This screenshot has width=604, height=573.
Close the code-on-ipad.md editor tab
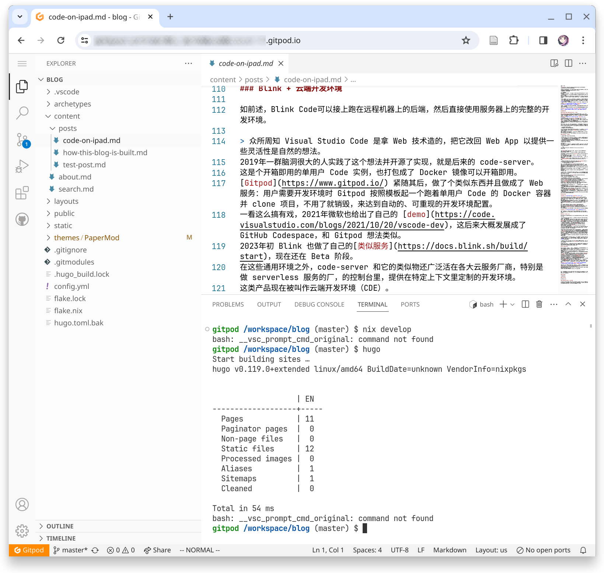(281, 63)
